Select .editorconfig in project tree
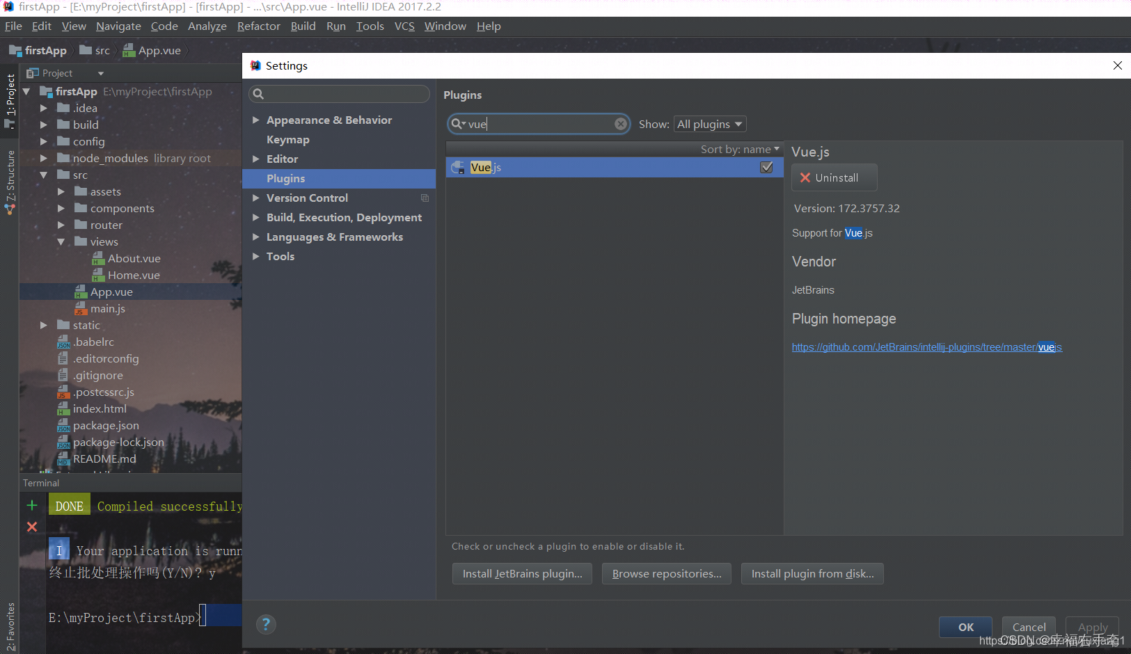 tap(106, 358)
